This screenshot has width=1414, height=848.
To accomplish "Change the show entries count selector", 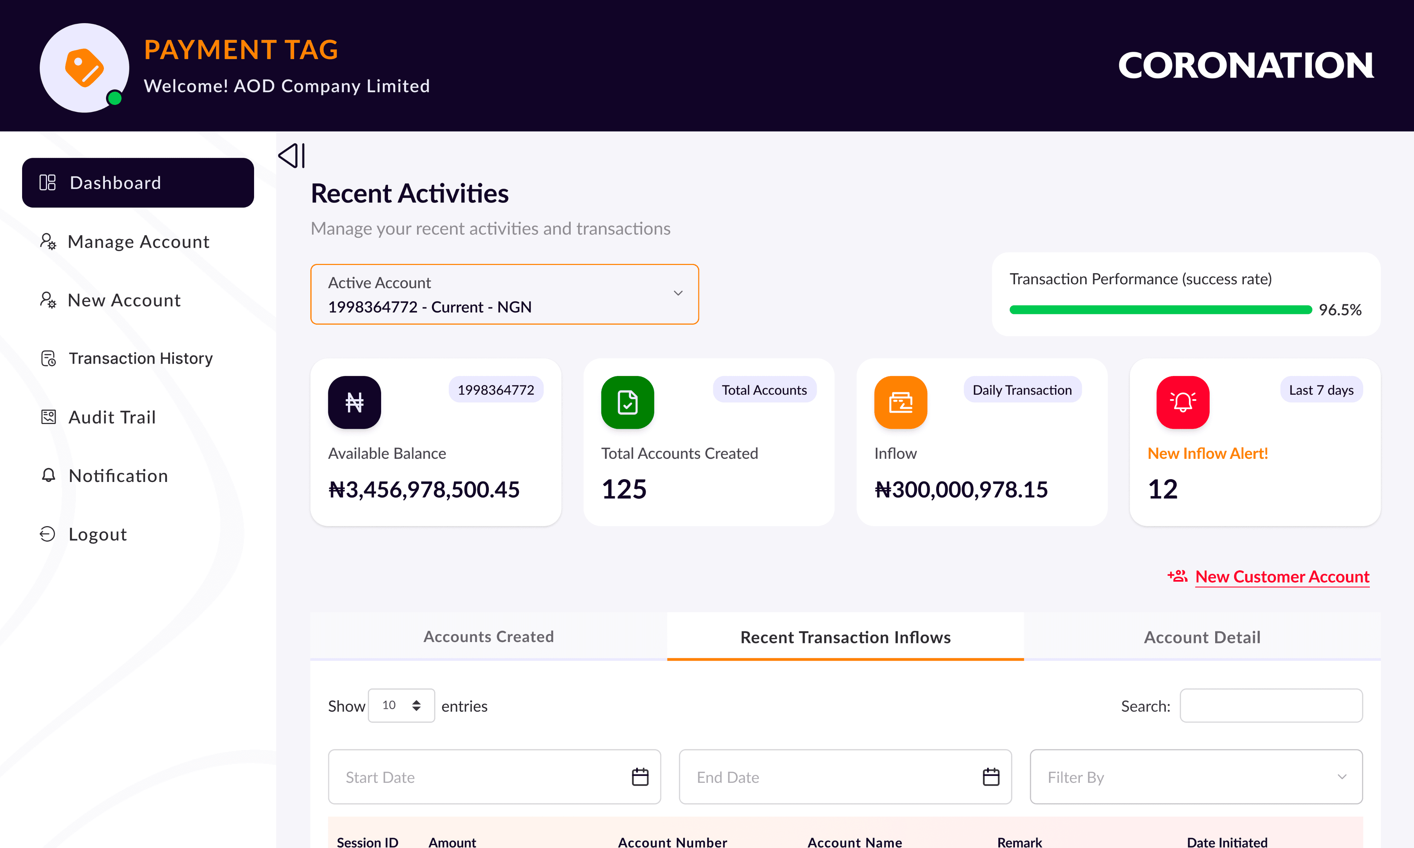I will tap(401, 706).
